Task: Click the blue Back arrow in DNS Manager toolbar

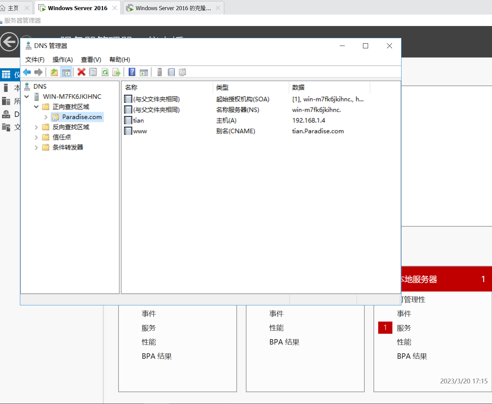Action: coord(27,72)
